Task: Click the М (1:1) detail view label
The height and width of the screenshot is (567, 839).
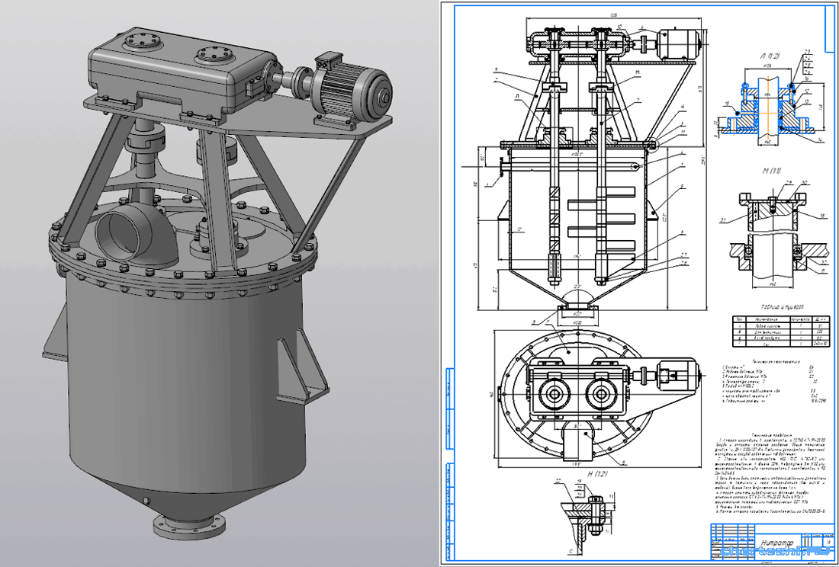Action: (x=763, y=168)
